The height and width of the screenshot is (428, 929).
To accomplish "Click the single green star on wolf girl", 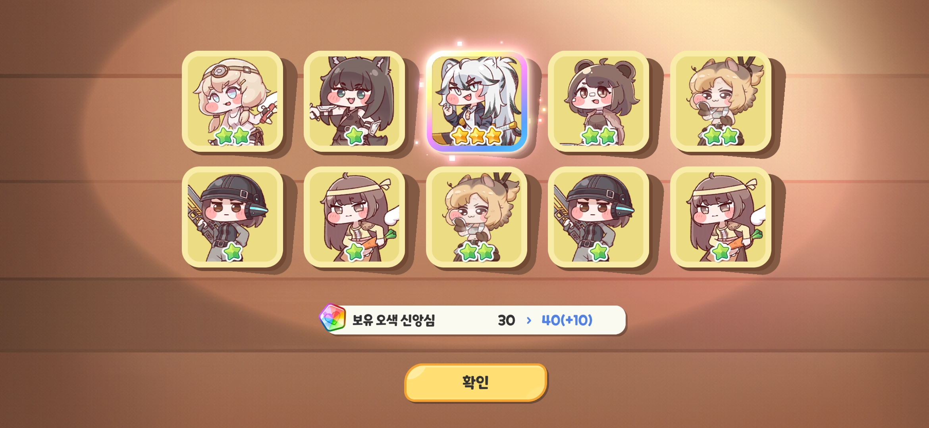I will tap(355, 136).
